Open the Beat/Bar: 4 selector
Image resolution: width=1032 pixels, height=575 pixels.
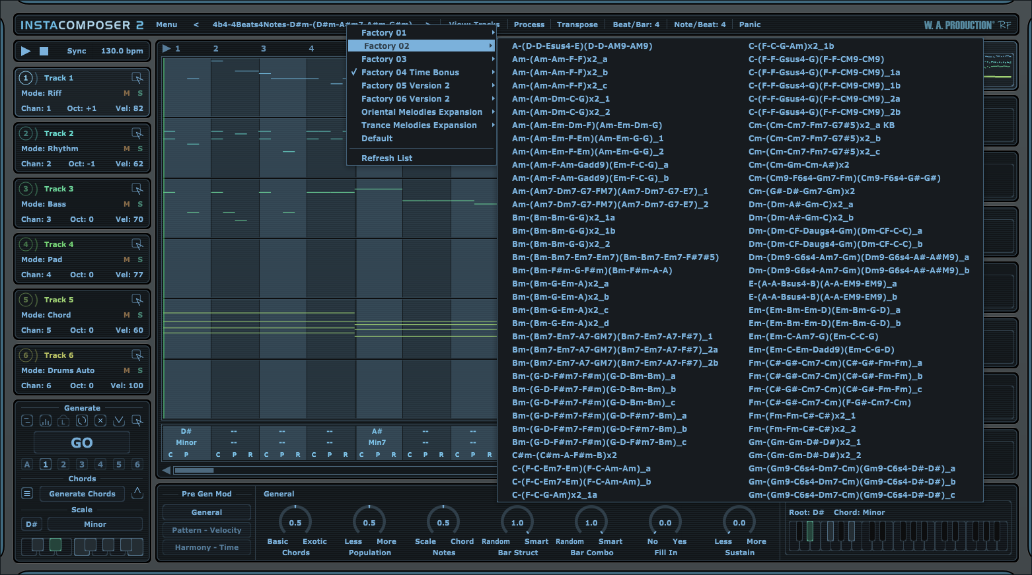pyautogui.click(x=636, y=24)
